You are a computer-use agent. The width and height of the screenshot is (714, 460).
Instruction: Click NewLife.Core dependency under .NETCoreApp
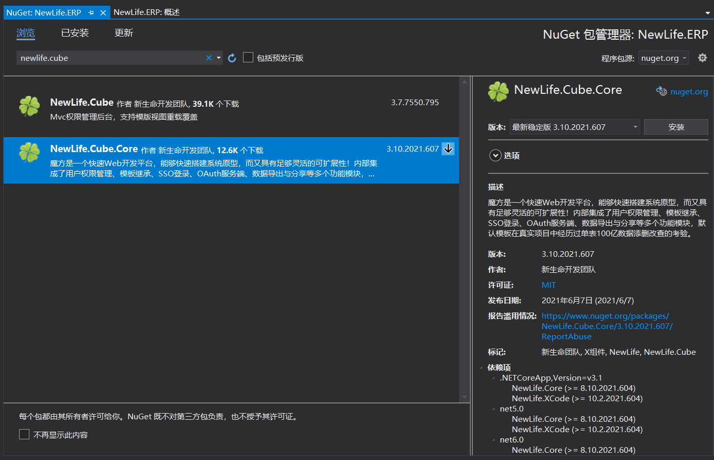point(573,388)
